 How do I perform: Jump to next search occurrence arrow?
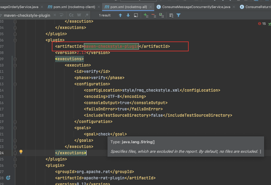[x=128, y=15]
